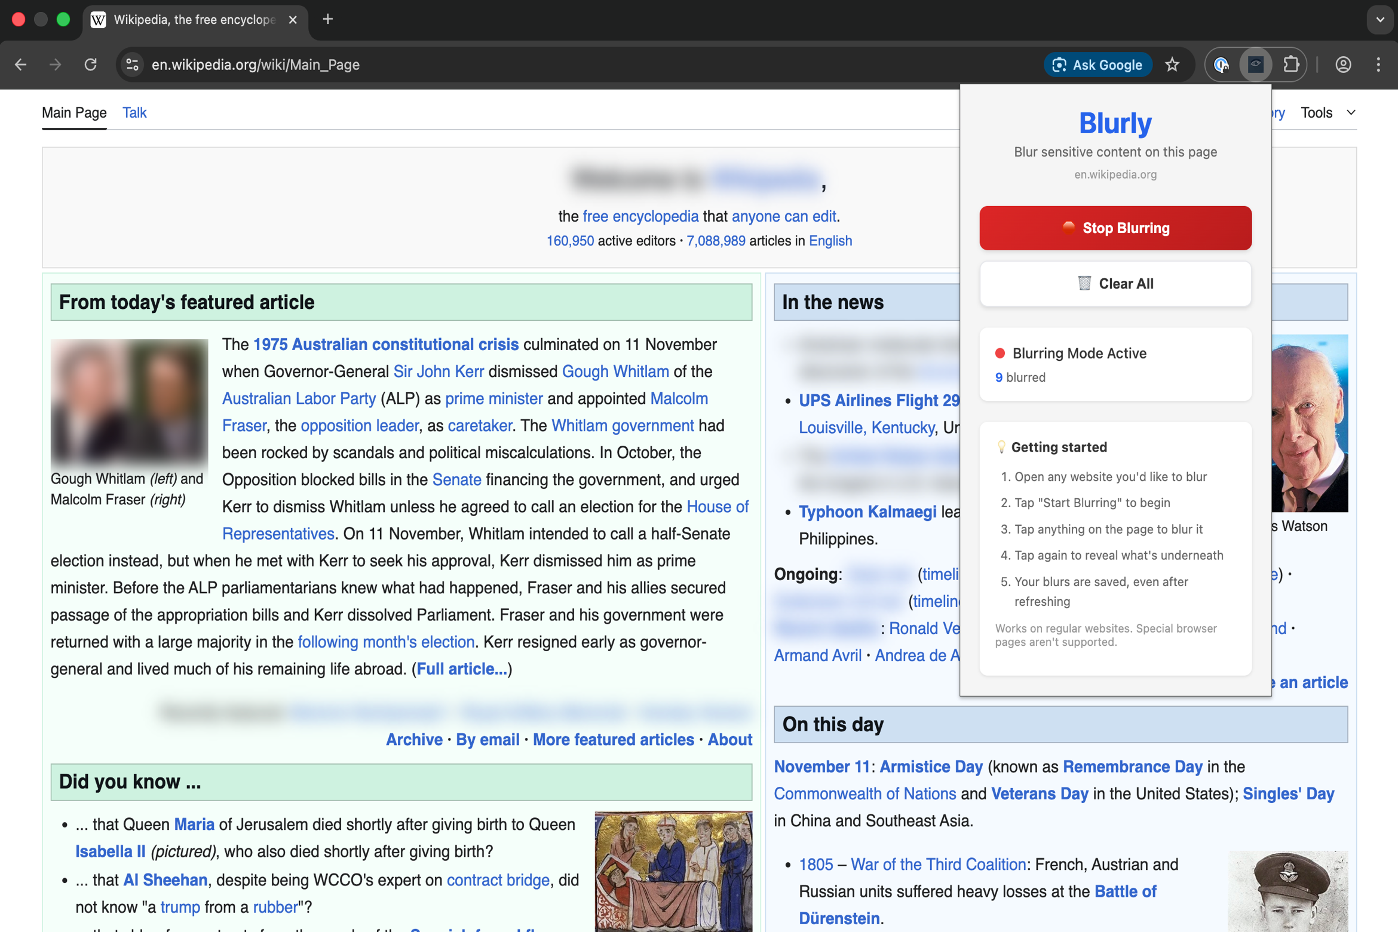Click the address bar to edit the URL
Viewport: 1398px width, 932px height.
(418, 65)
